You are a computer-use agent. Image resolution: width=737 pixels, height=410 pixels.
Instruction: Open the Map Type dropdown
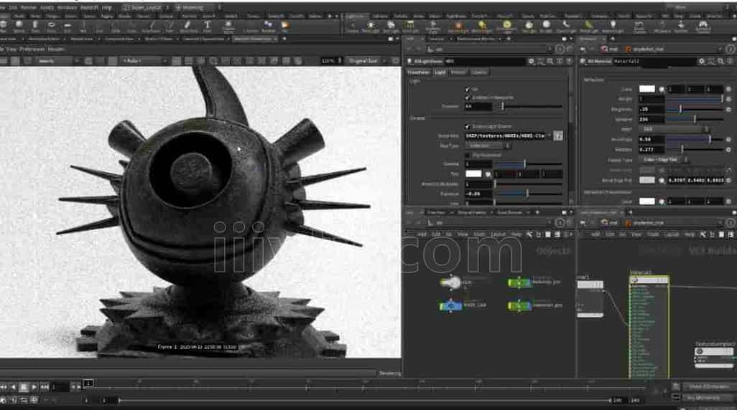489,146
